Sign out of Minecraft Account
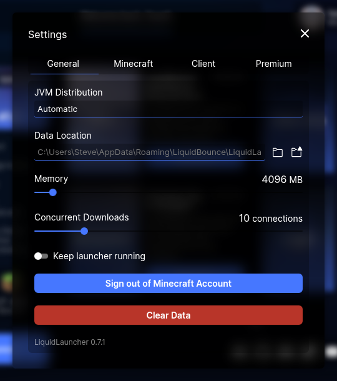 point(168,284)
